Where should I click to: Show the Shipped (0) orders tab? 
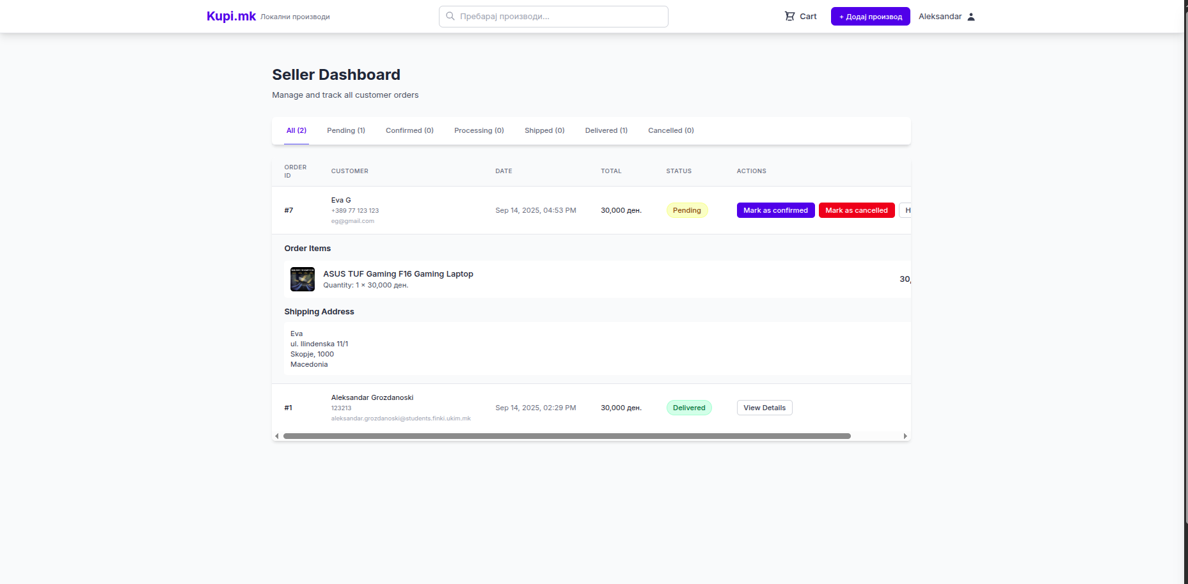click(544, 130)
